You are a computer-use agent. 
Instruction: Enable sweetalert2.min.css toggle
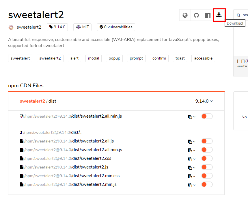(207, 176)
